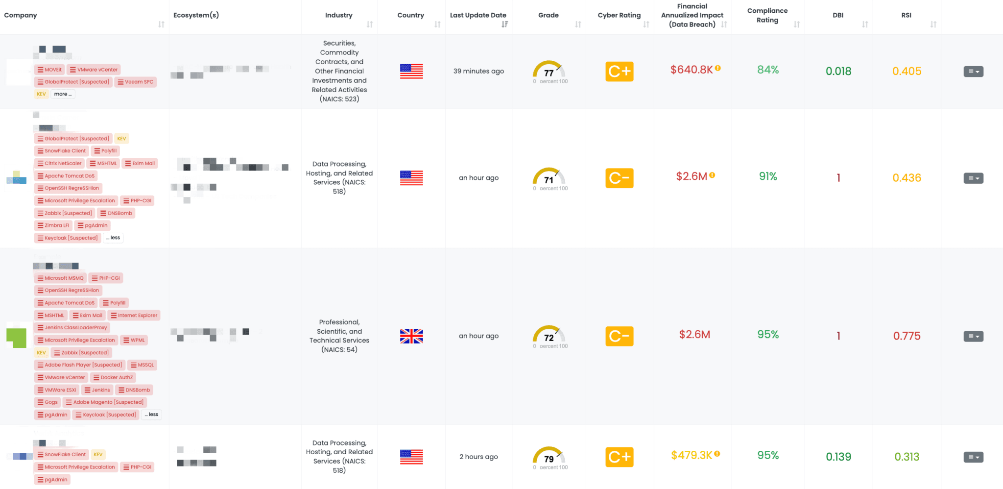Viewport: 1003px width, 489px height.
Task: Sort by Grade column arrows
Action: coord(578,24)
